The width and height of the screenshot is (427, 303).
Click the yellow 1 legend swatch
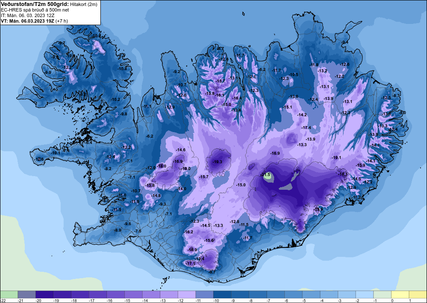tap(418, 294)
